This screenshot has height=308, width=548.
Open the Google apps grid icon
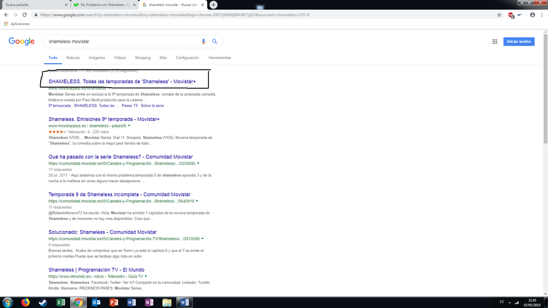coord(495,42)
